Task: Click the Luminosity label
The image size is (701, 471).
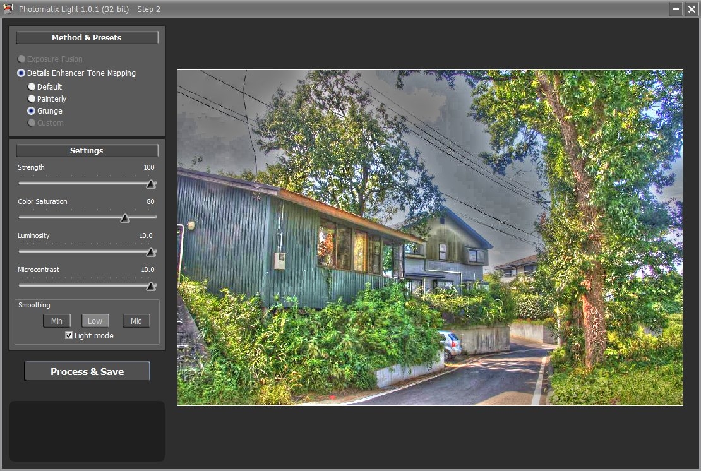Action: click(x=33, y=235)
